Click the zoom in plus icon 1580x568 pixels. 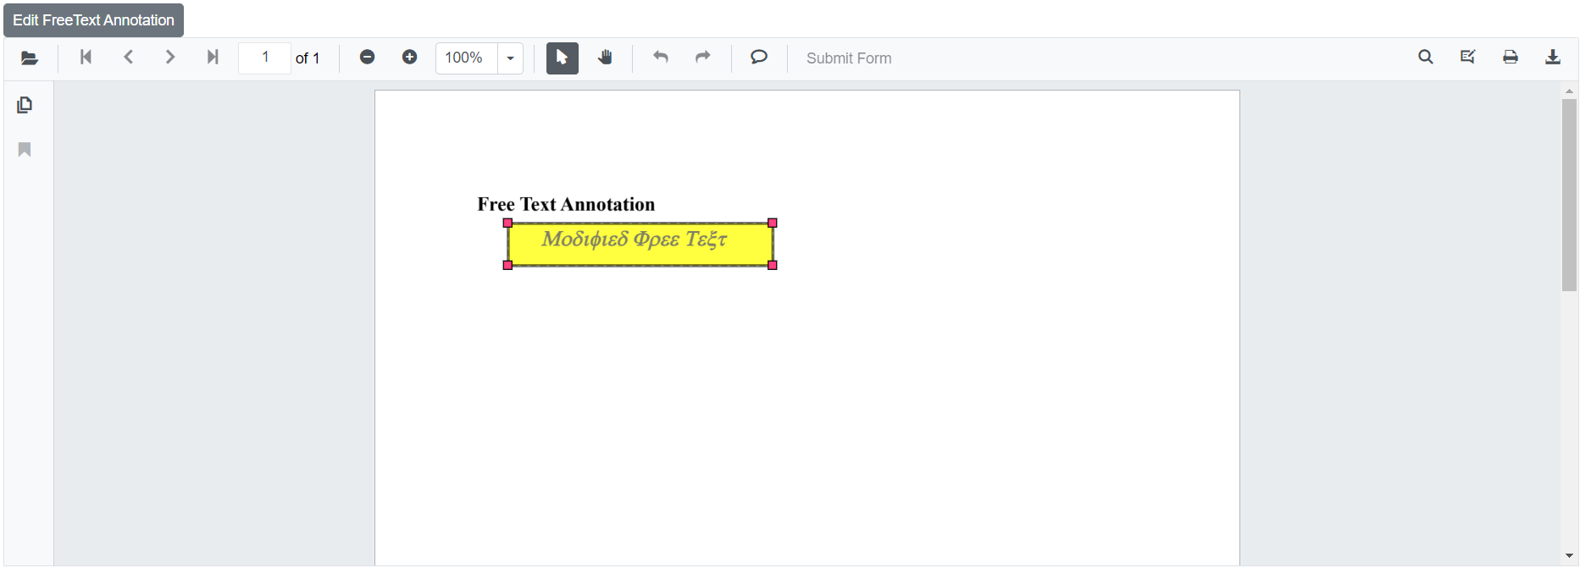409,58
